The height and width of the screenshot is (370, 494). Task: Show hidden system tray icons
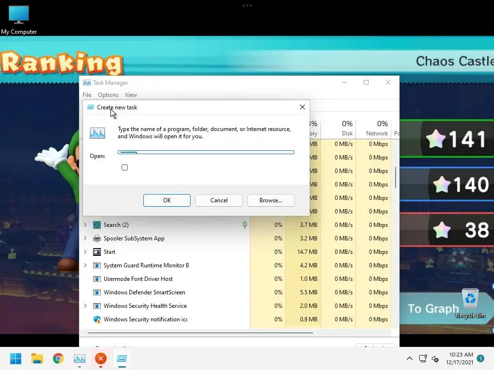[409, 358]
